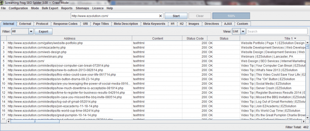The width and height of the screenshot is (310, 131).
Task: Switch to the URI tab
Action: tap(85, 24)
